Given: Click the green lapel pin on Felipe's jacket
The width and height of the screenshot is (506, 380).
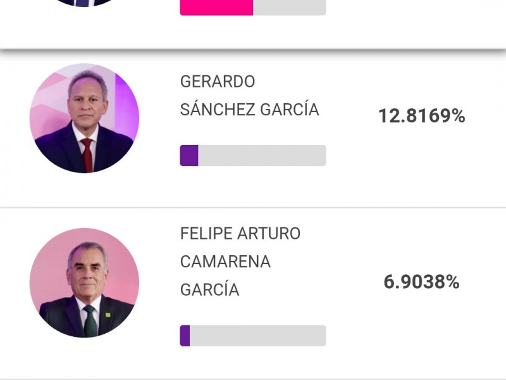Looking at the screenshot, I should tap(108, 315).
